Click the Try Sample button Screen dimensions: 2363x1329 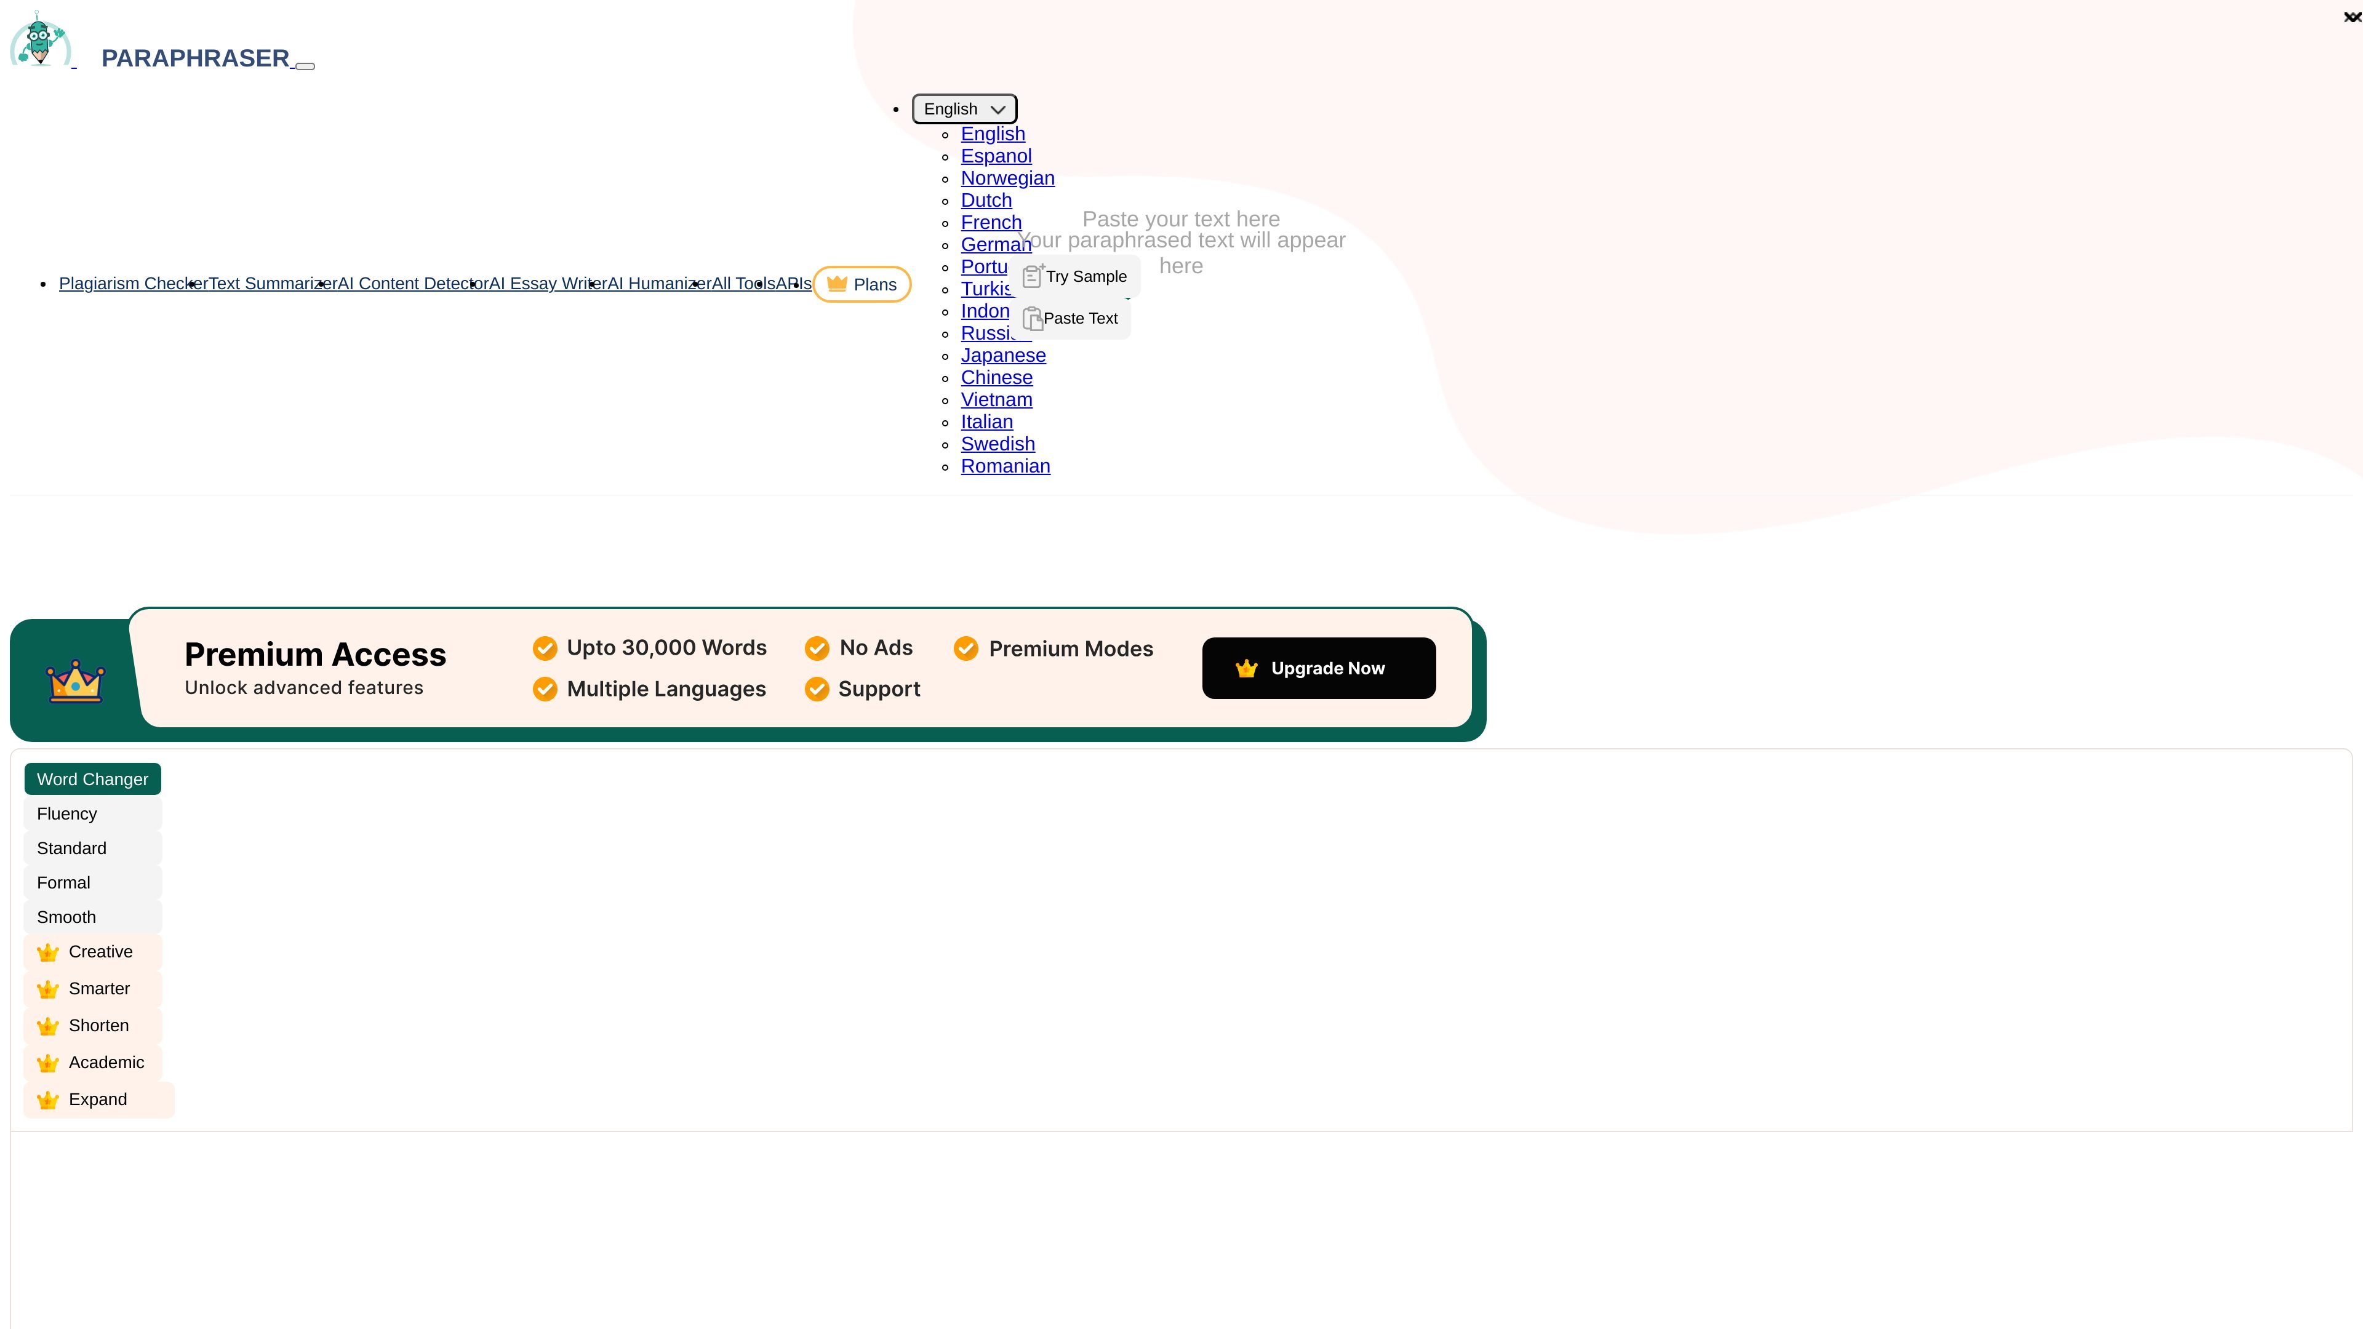1074,276
